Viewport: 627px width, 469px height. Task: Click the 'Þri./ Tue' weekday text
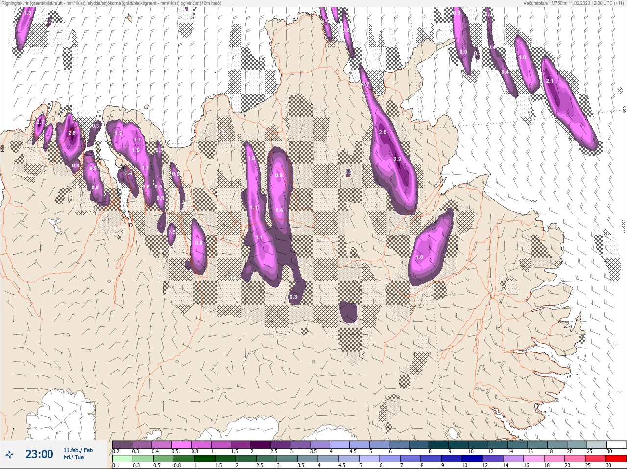tap(73, 457)
